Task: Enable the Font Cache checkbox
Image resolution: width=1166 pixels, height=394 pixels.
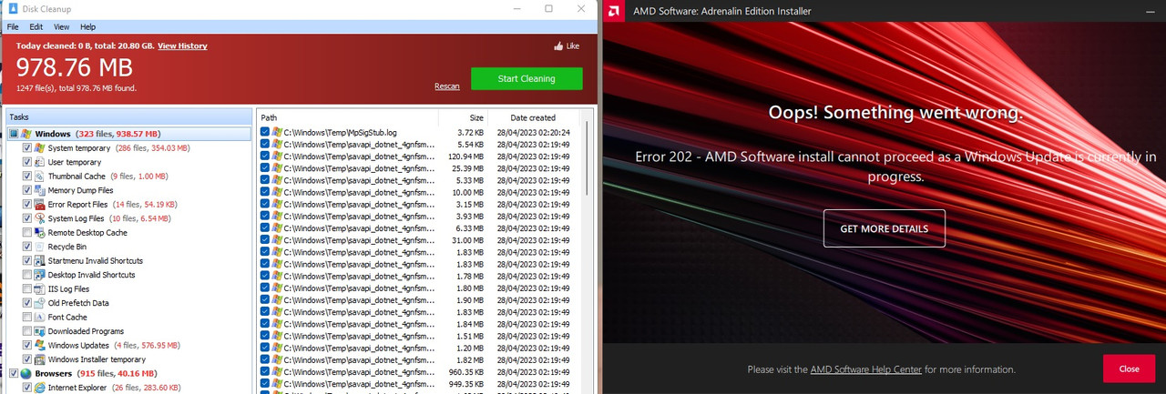Action: pos(27,318)
